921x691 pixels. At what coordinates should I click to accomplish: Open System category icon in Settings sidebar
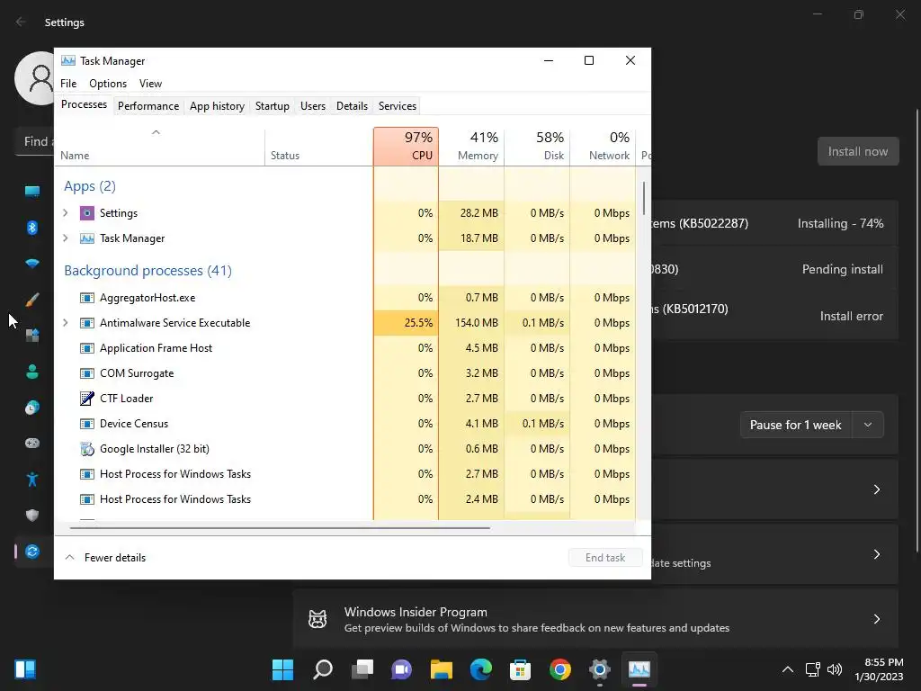pyautogui.click(x=32, y=191)
